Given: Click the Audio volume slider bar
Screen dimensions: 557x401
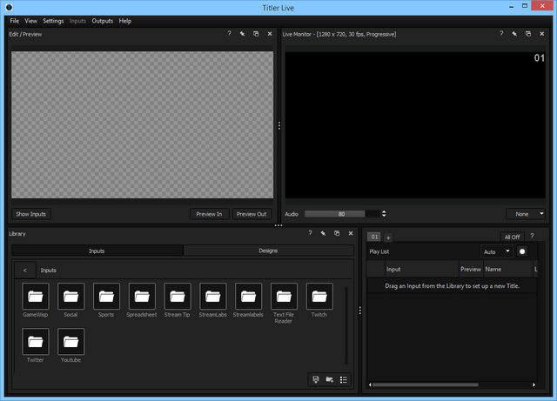Looking at the screenshot, I should [341, 214].
